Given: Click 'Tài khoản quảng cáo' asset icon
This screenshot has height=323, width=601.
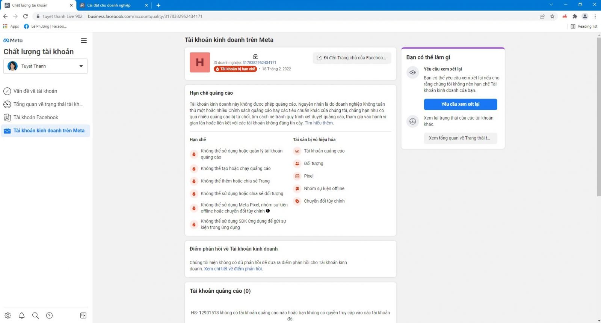Looking at the screenshot, I should (x=297, y=151).
